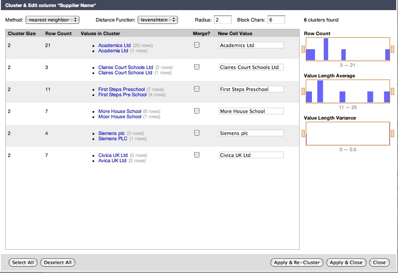Check Merge for the Claires Court Schools Ltd cluster
This screenshot has height=273, width=398.
pyautogui.click(x=197, y=67)
